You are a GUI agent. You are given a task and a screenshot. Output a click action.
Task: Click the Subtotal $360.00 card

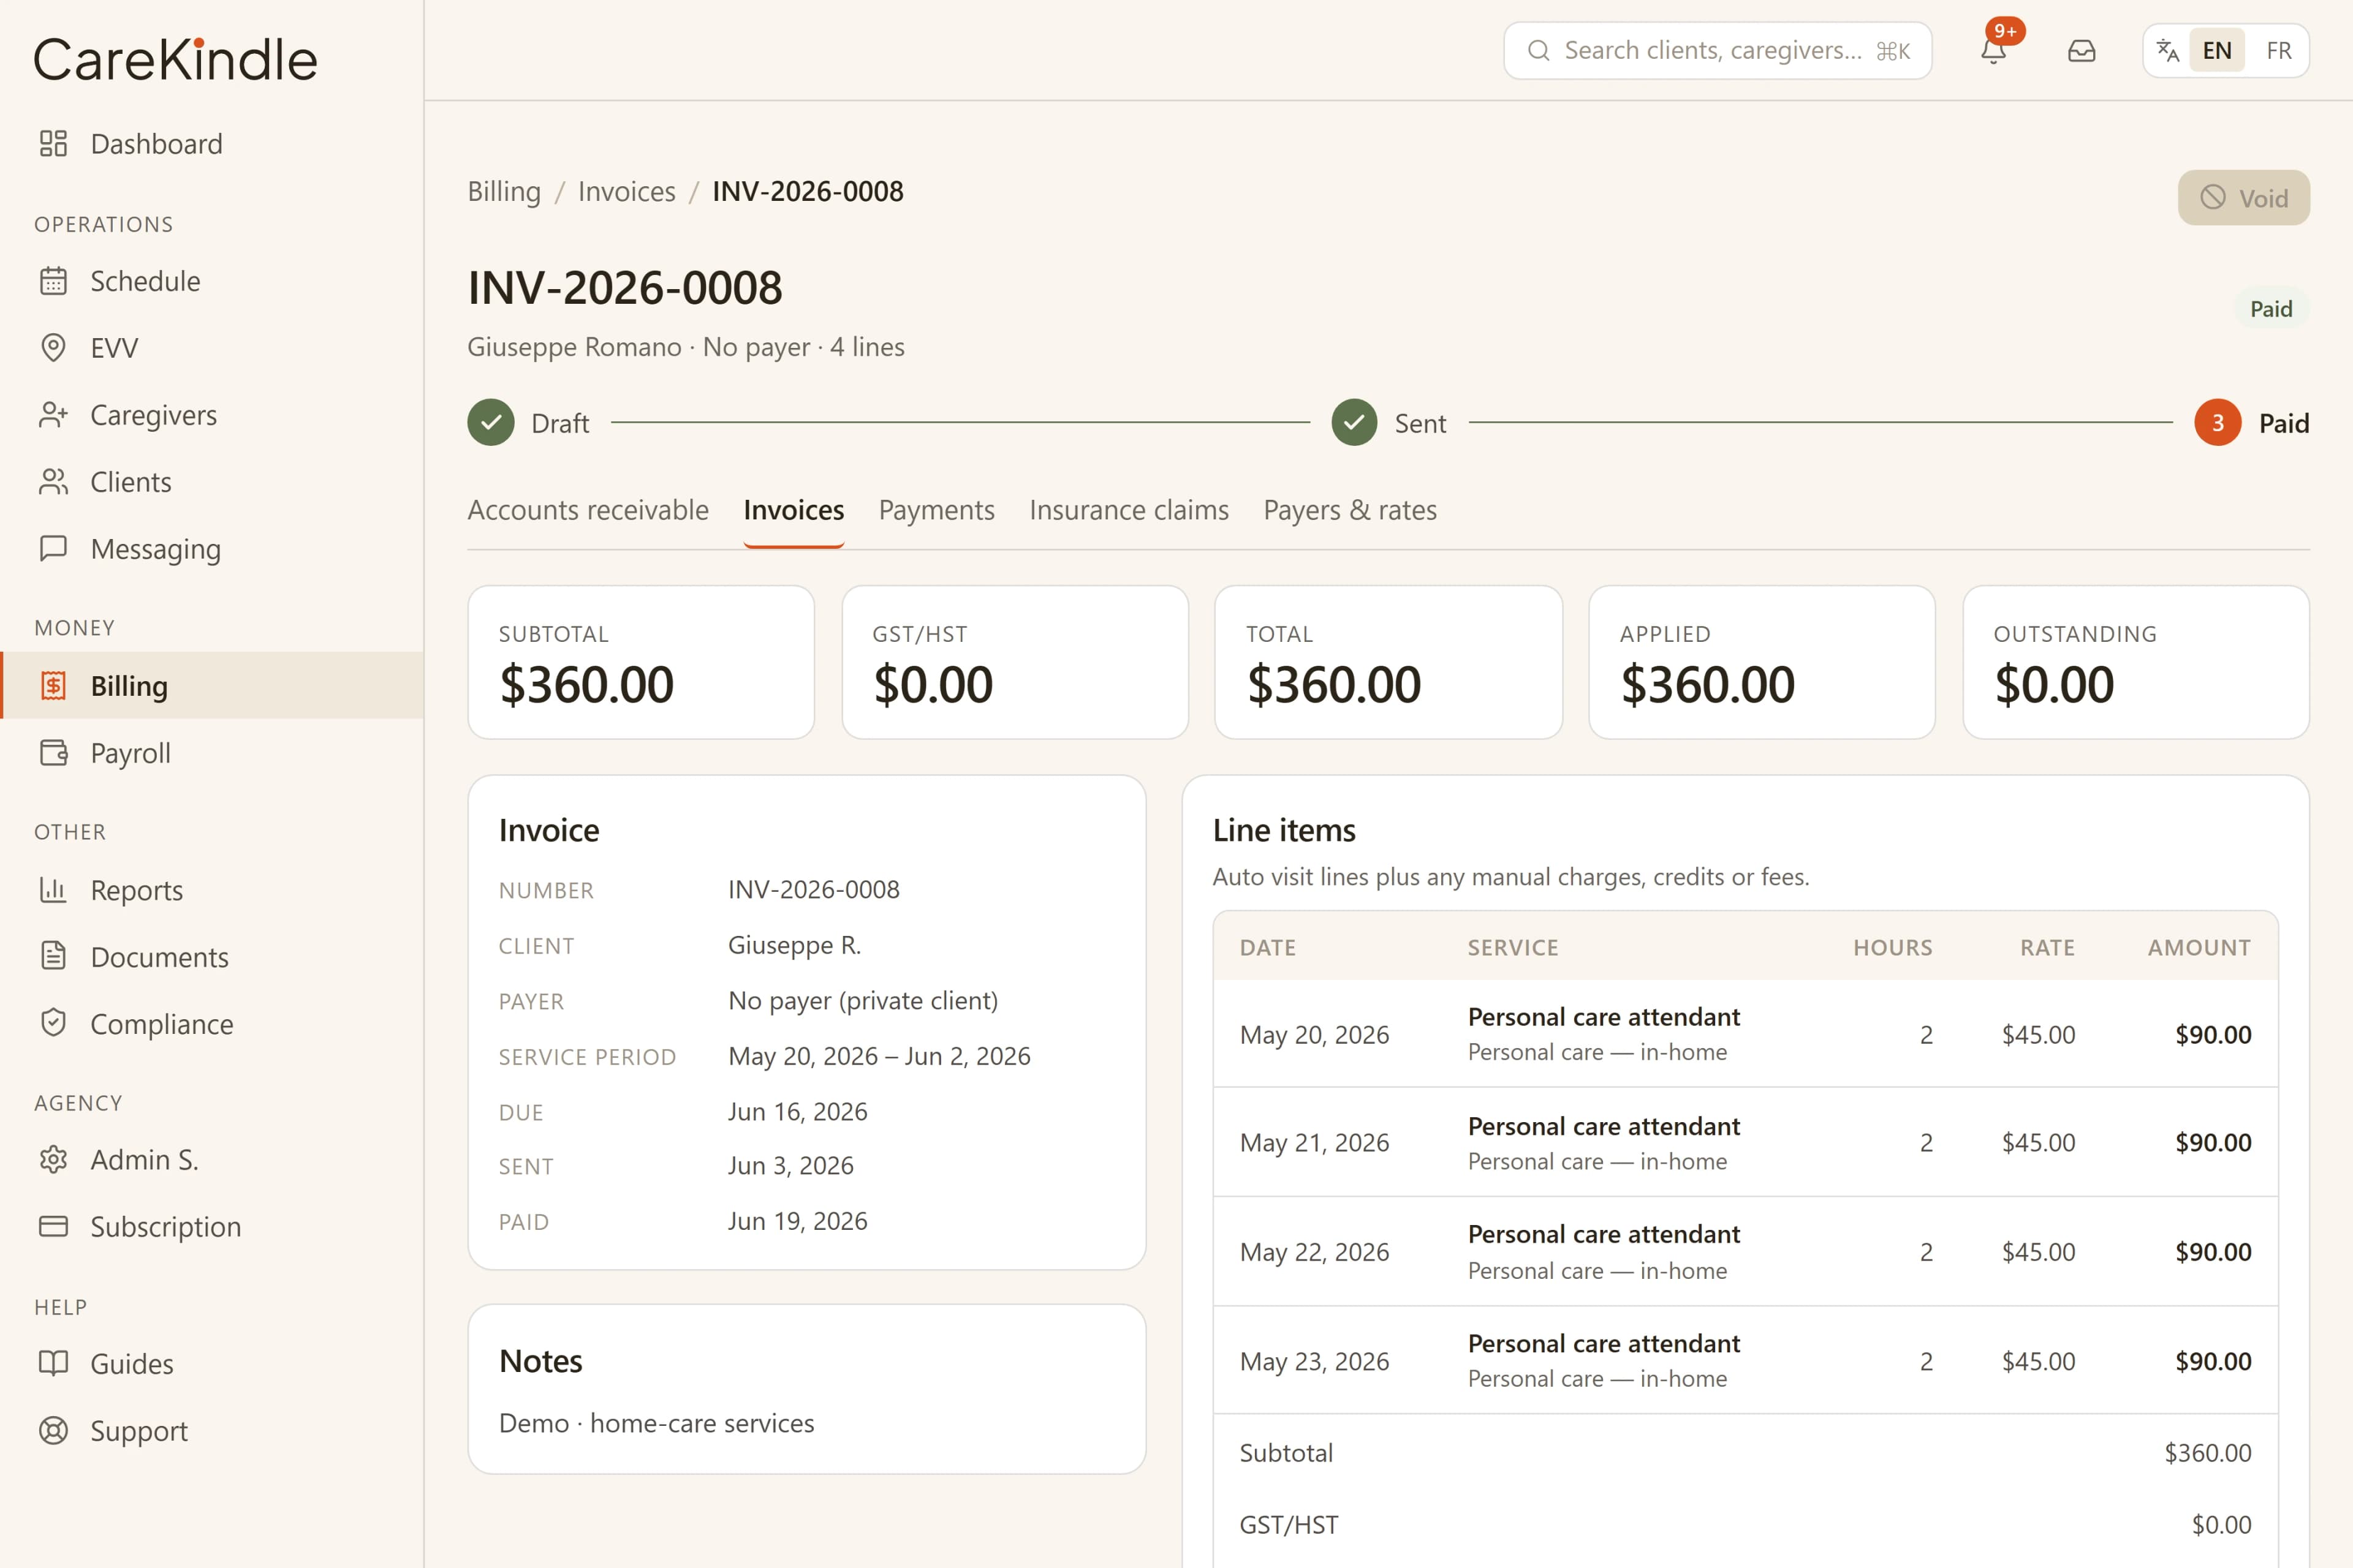[642, 662]
